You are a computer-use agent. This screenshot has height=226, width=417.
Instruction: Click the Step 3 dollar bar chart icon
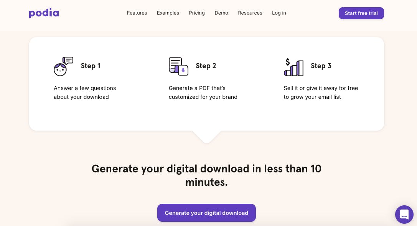pyautogui.click(x=293, y=67)
